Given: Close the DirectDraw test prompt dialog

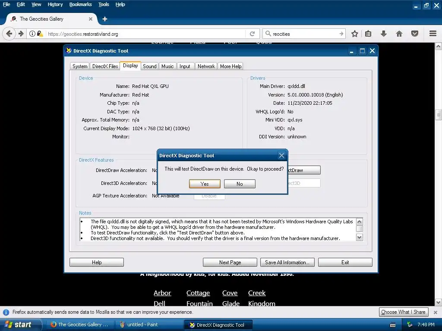Looking at the screenshot, I should coord(281,155).
